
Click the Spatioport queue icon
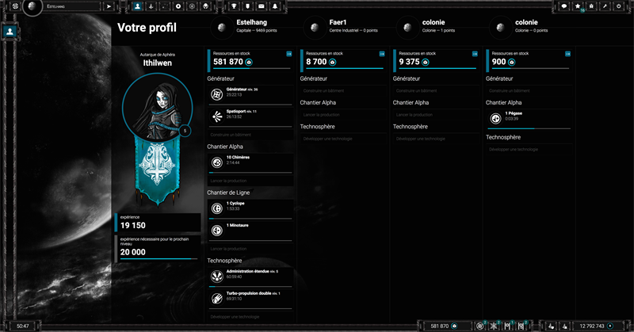click(216, 116)
